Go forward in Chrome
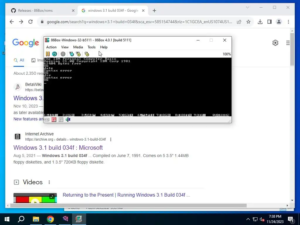Image resolution: width=300 pixels, height=225 pixels. click(21, 22)
